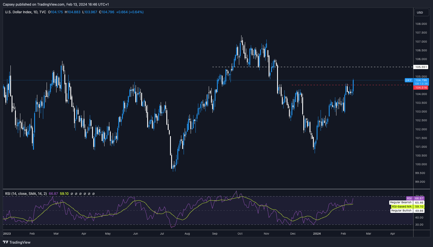
Task: Click the purple RSI label tag
Action: 409,199
